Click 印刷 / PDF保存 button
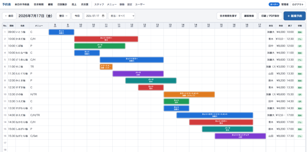This screenshot has width=307, height=152. (270, 16)
